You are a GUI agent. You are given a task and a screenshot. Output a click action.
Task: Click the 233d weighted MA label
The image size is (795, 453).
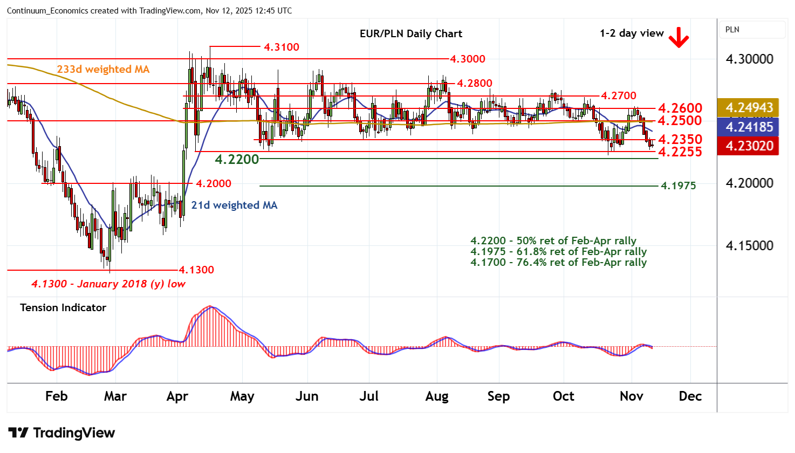(103, 70)
